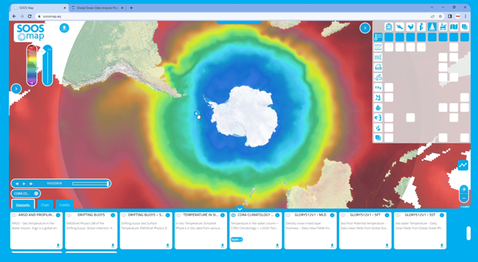478x262 pixels.
Task: Toggle visibility of Argo and Profiling dataset
Action: (x=15, y=216)
